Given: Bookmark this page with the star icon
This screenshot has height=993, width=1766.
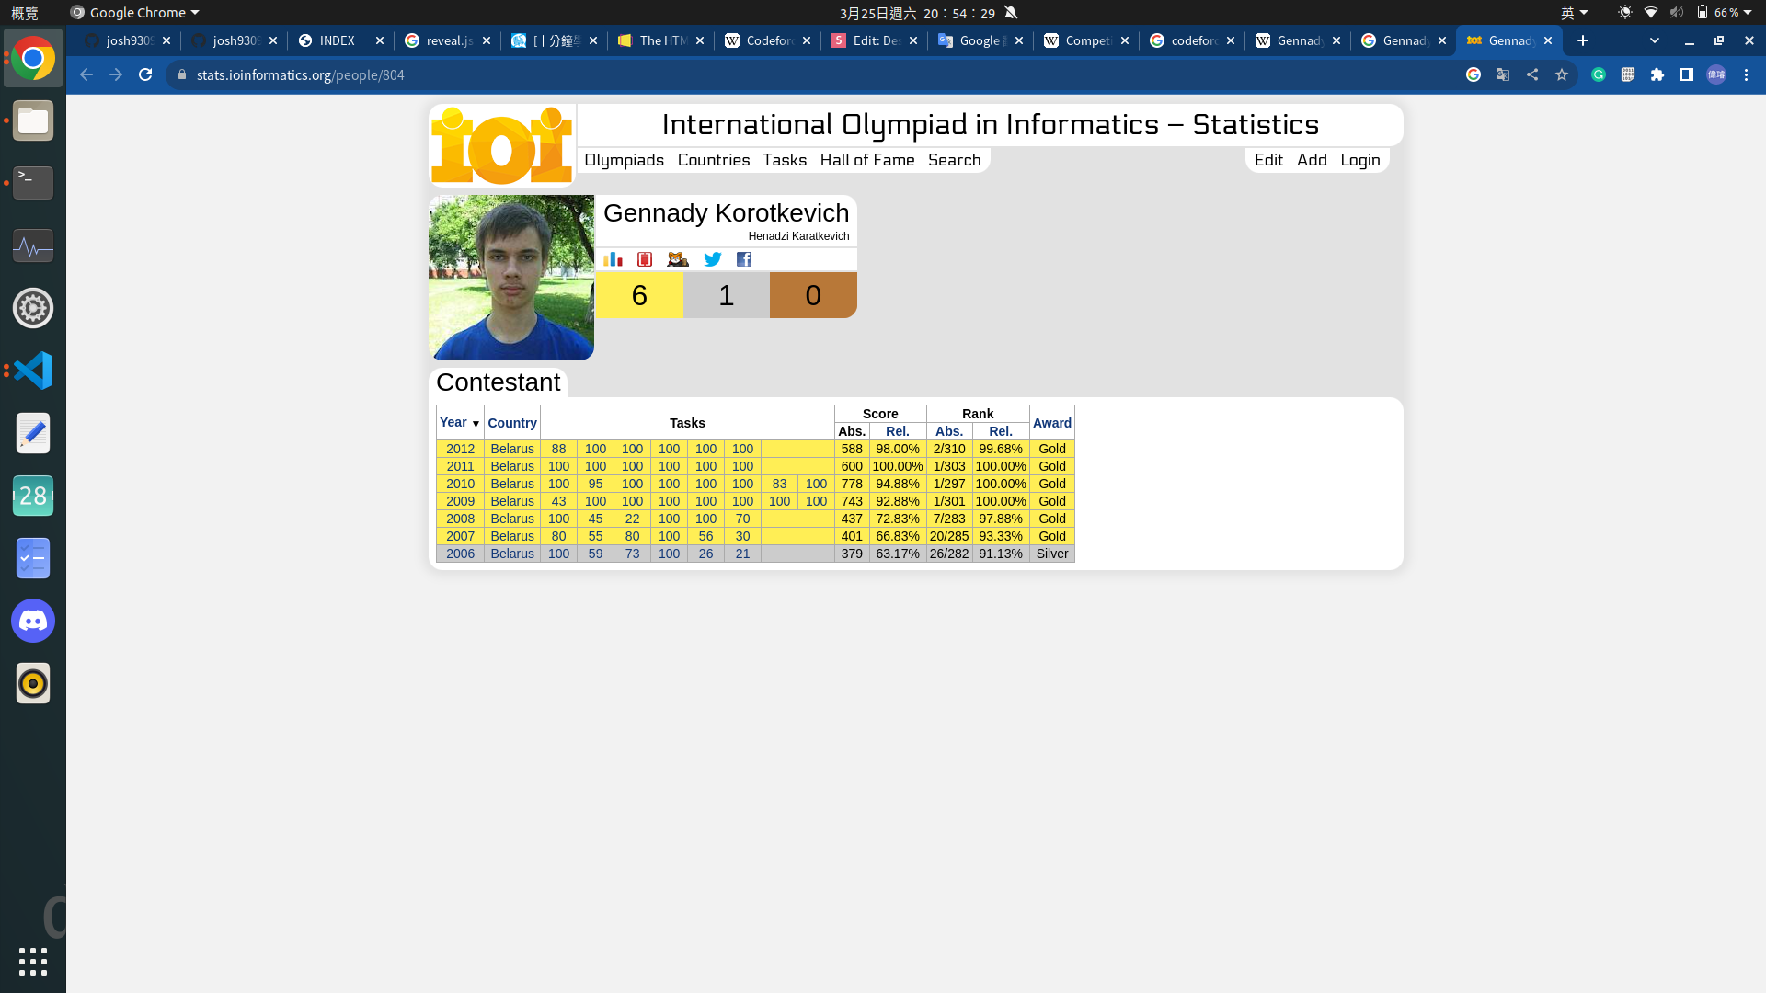Looking at the screenshot, I should [x=1562, y=75].
